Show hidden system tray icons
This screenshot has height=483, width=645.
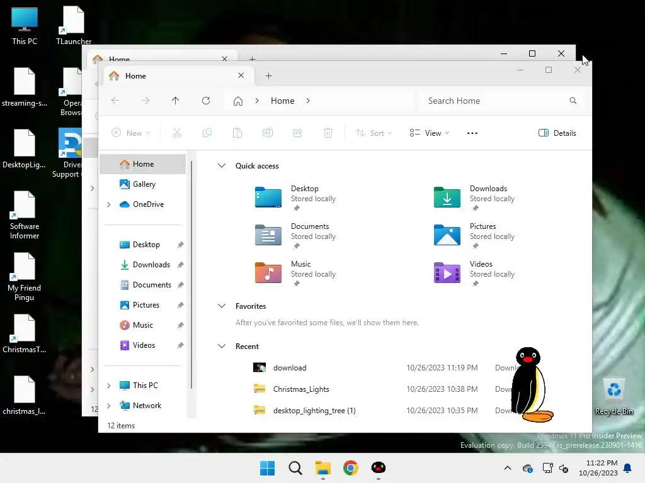508,468
